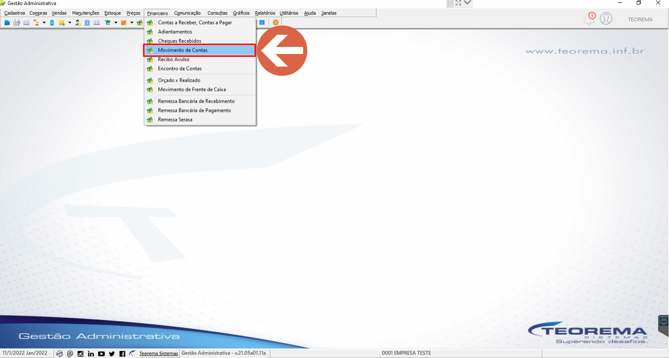The height and width of the screenshot is (358, 669).
Task: Open the Comunicação menu
Action: (x=187, y=13)
